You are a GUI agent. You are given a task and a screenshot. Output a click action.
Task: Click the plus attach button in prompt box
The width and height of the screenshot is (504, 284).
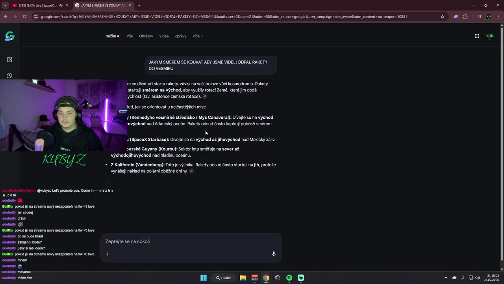pos(108,254)
